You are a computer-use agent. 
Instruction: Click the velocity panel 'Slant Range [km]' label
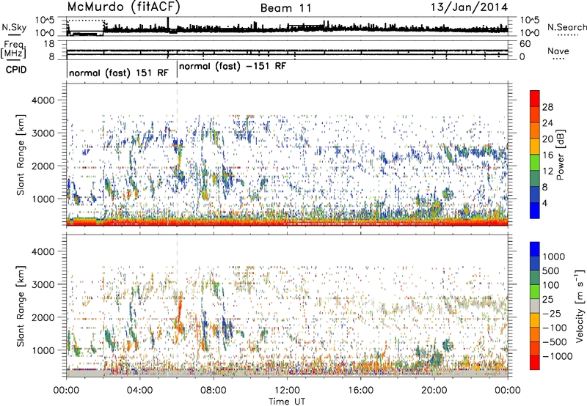tap(21, 306)
